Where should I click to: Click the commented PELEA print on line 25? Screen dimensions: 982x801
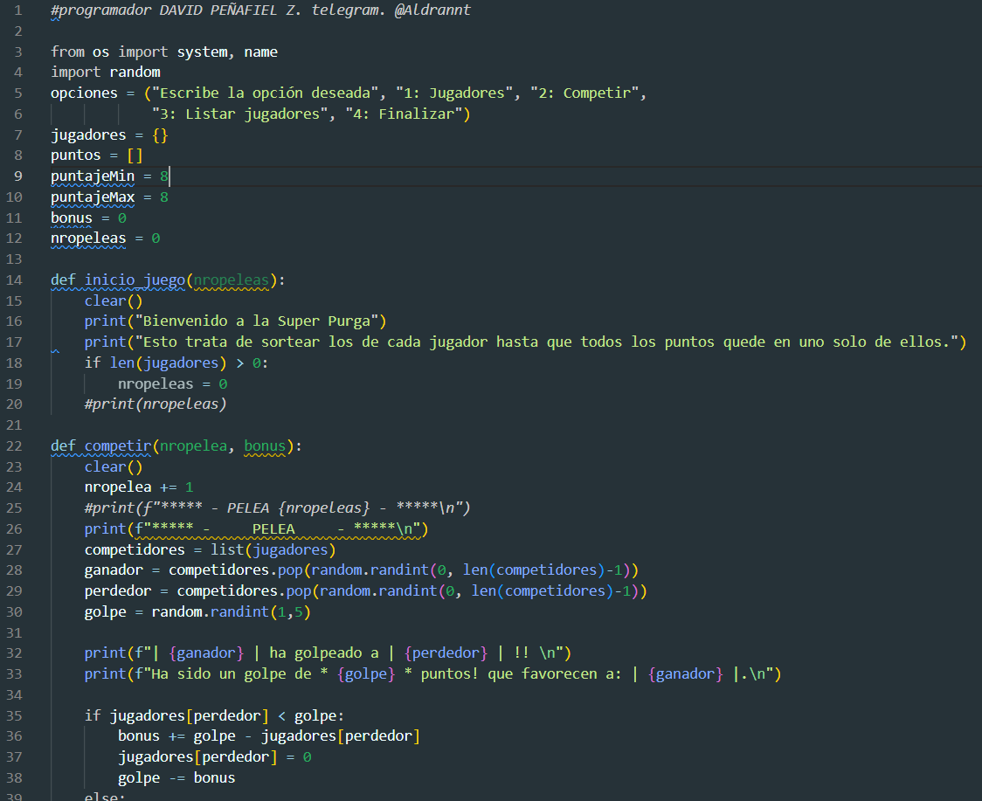click(x=278, y=508)
